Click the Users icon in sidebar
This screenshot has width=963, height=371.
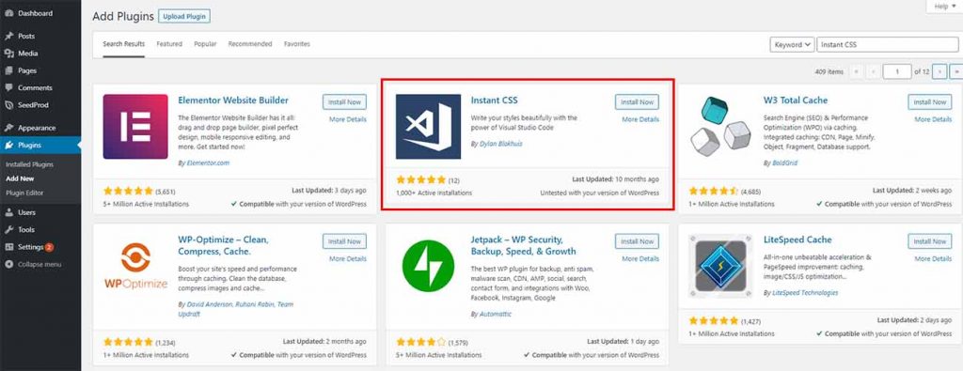coord(8,212)
